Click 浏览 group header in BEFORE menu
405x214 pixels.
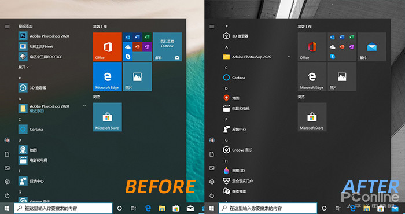coord(97,97)
